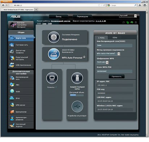
Task: Open Диспетчер трафика traffic manager
Action: click(x=21, y=52)
